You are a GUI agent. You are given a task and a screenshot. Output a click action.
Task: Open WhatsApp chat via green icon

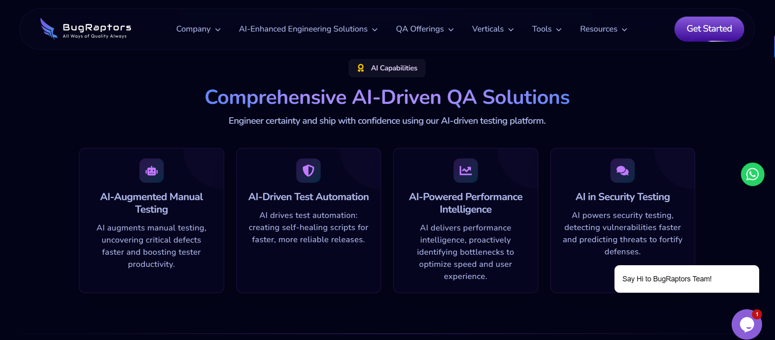tap(752, 174)
